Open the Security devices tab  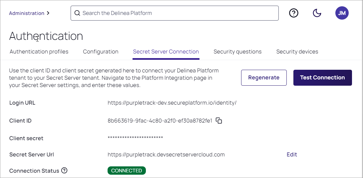297,52
